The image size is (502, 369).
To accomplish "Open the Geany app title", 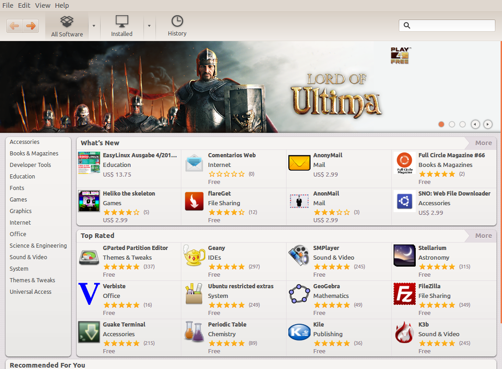I will tap(216, 248).
